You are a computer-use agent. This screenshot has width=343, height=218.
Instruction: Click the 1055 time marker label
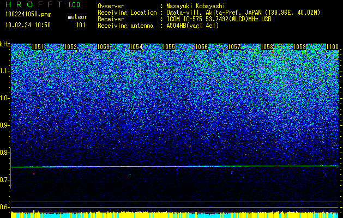click(169, 47)
